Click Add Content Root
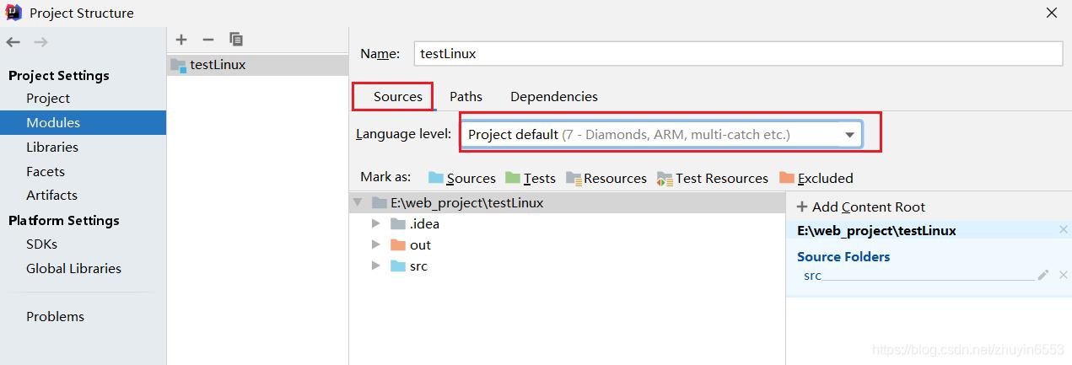The width and height of the screenshot is (1072, 365). pyautogui.click(x=859, y=207)
